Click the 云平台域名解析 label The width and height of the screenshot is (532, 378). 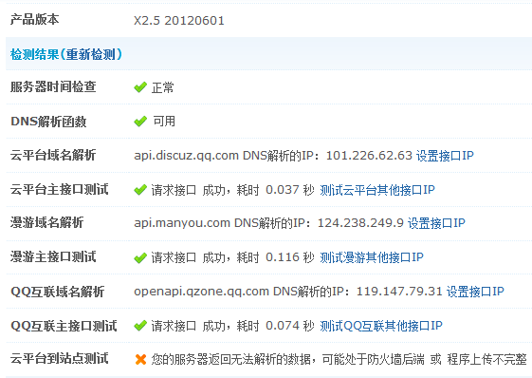[x=53, y=155]
